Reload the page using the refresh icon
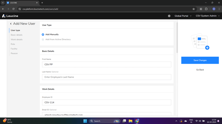The height and width of the screenshot is (124, 222). (13, 9)
